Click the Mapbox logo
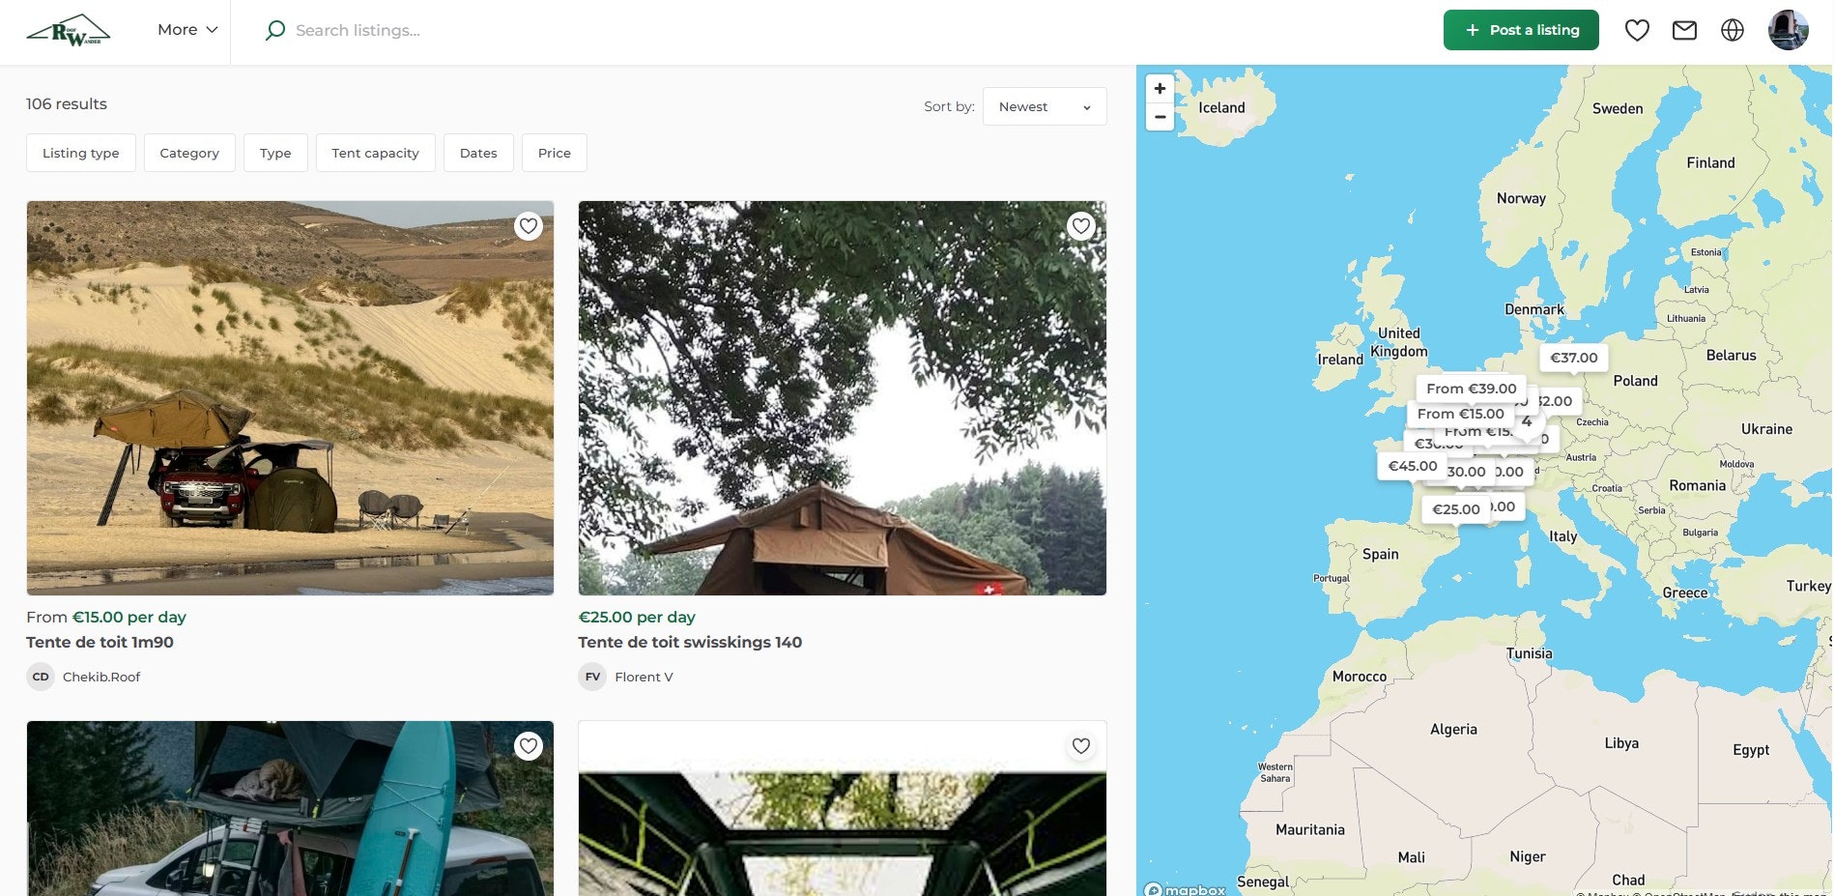1834x896 pixels. (1185, 889)
